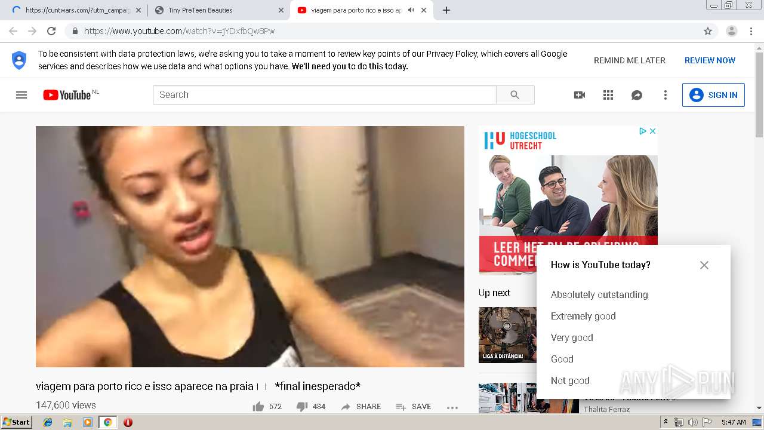Open the system tray volume control
764x430 pixels.
tap(692, 422)
